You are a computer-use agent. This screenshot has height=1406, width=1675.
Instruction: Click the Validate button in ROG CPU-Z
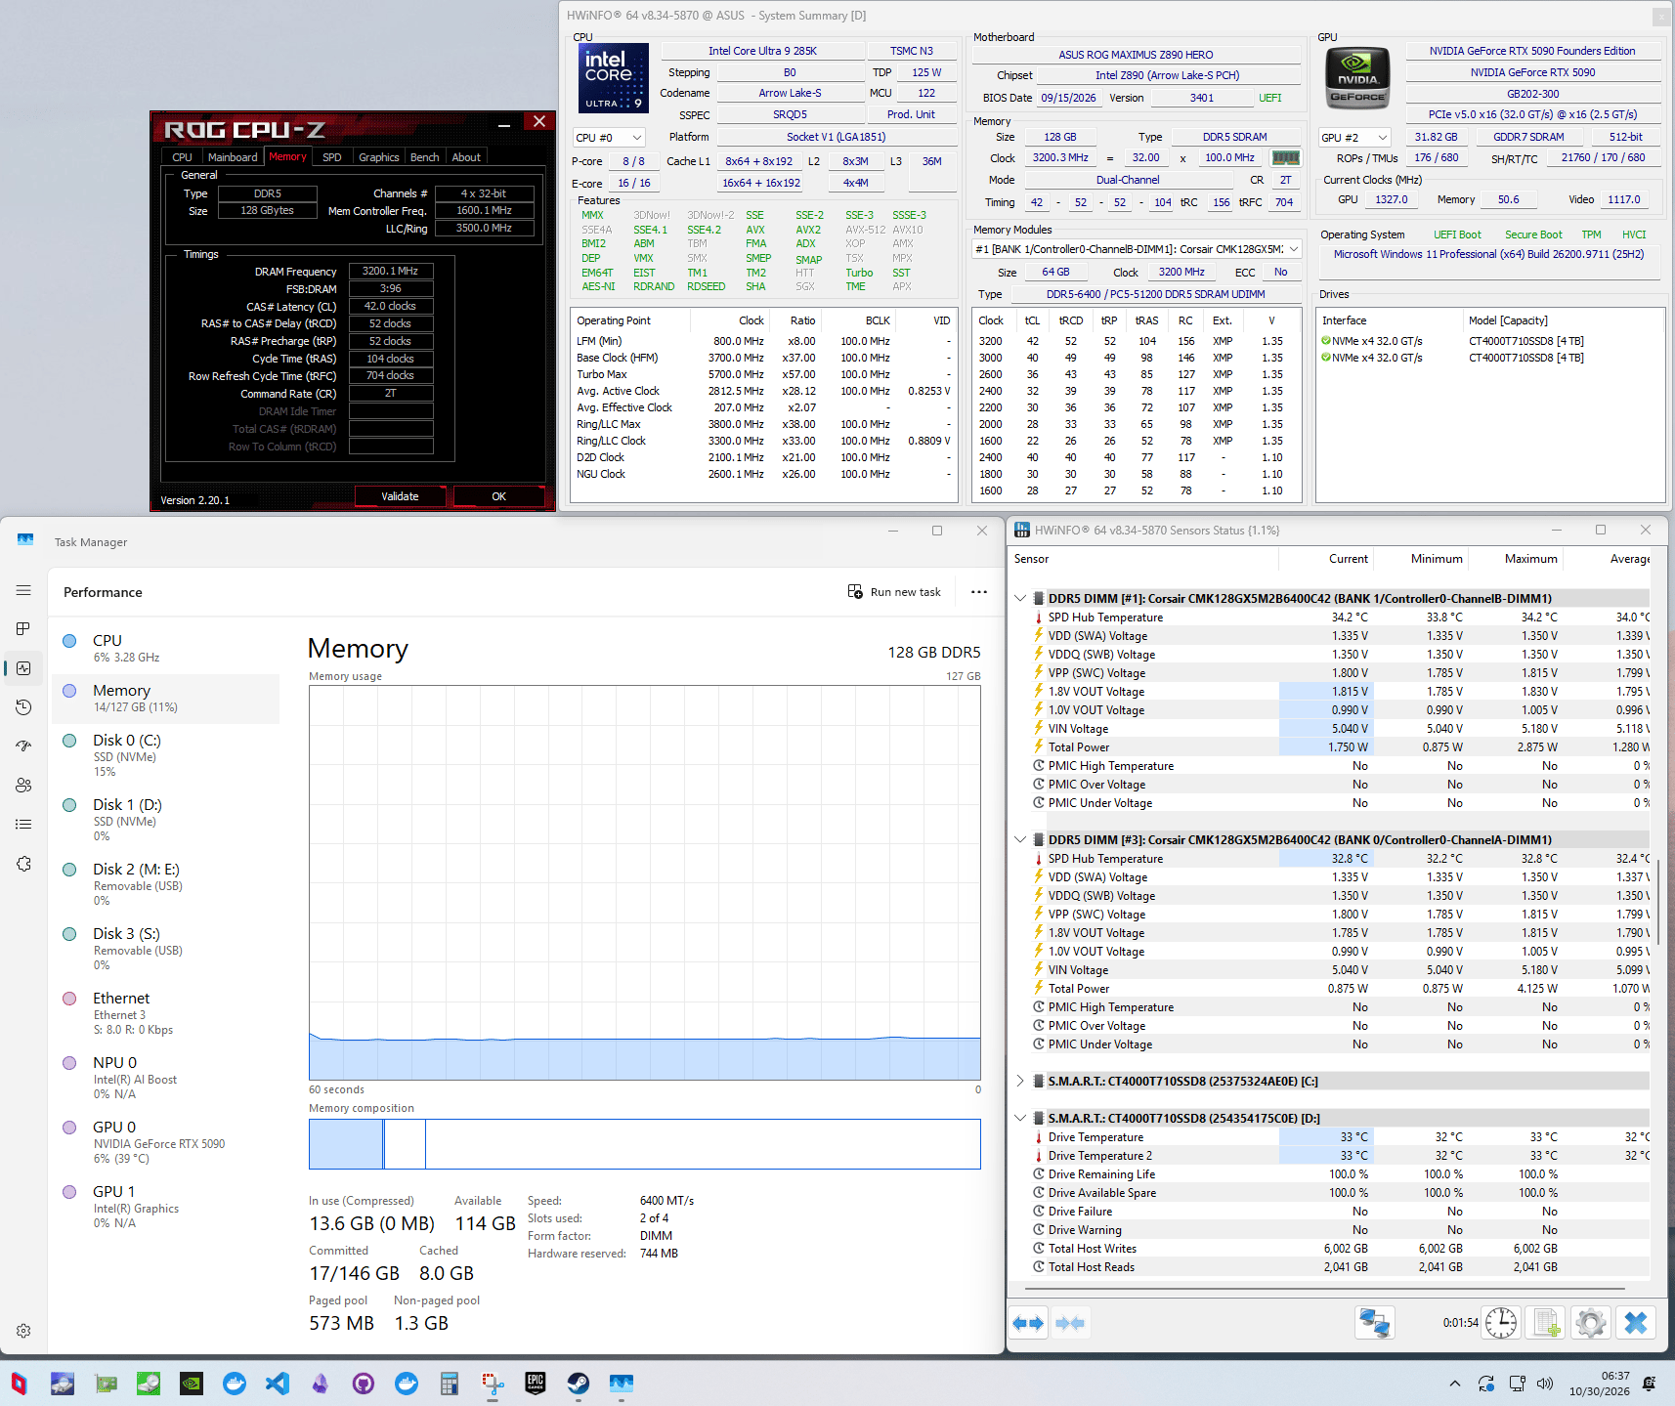[x=400, y=496]
